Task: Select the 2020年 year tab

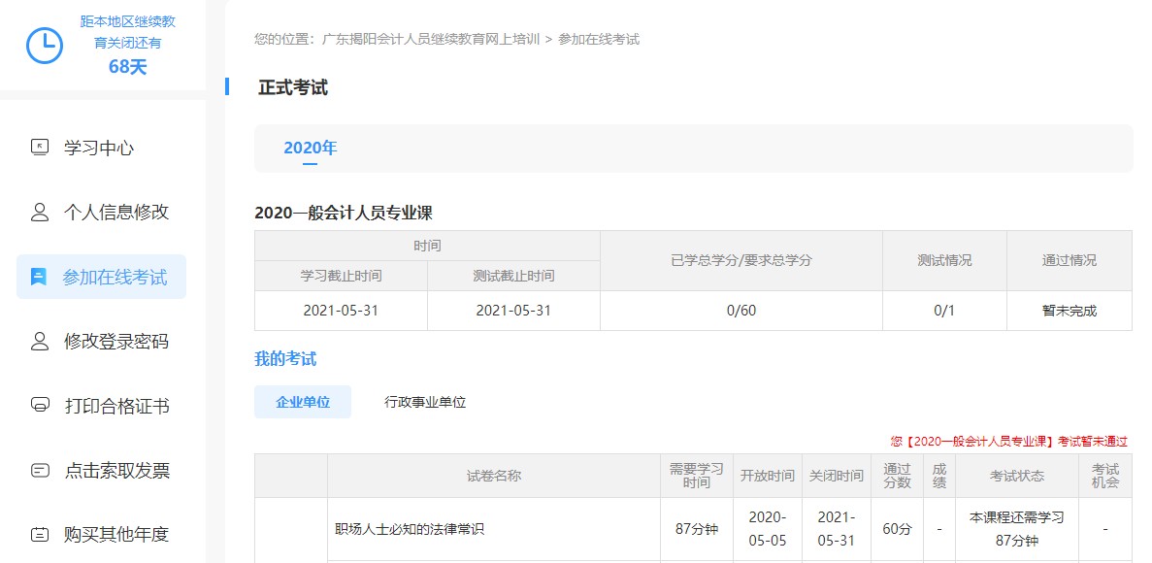Action: coord(309,148)
